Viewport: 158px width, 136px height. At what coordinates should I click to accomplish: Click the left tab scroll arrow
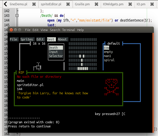coord(5,4)
